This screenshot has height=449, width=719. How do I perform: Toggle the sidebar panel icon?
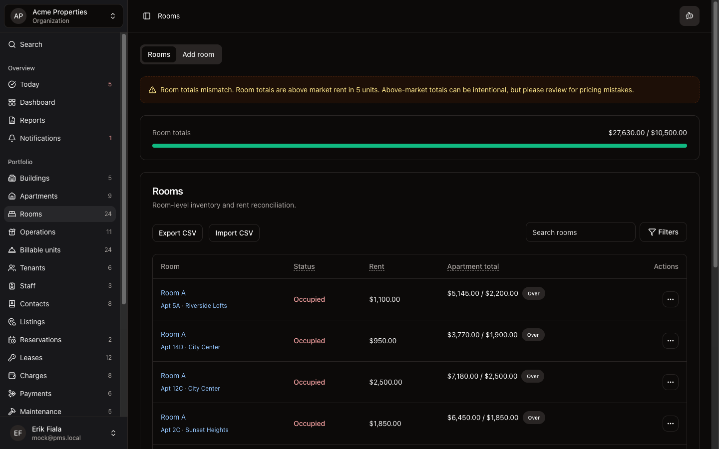coord(147,16)
